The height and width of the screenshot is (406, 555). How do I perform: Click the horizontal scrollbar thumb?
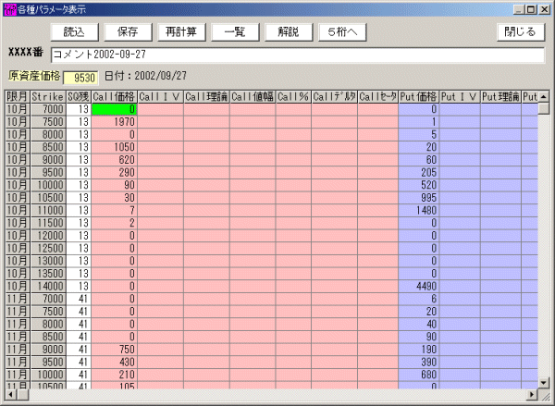point(22,395)
